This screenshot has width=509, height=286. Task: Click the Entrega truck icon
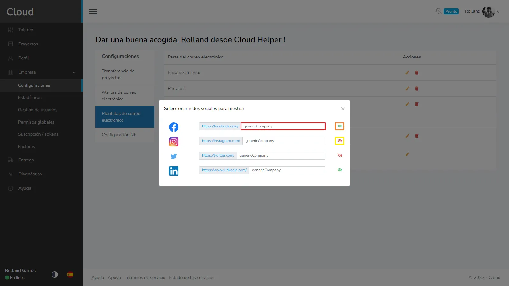pos(10,160)
